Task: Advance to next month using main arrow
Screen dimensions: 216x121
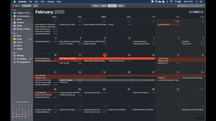Action: click(x=203, y=12)
